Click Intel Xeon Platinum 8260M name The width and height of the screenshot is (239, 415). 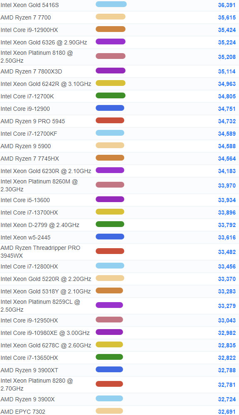pyautogui.click(x=39, y=185)
